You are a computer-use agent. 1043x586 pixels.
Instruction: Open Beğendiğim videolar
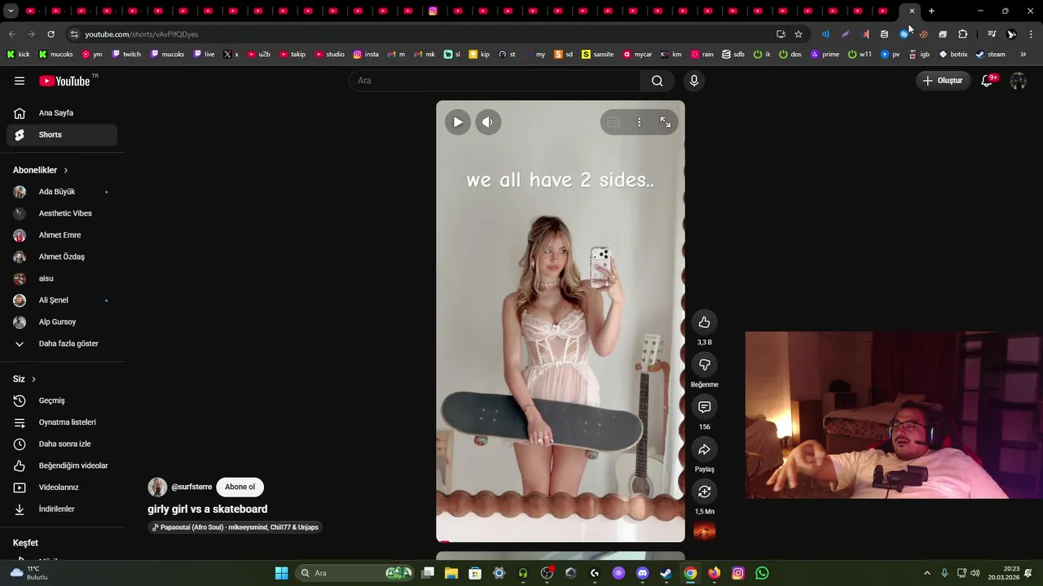(62, 466)
